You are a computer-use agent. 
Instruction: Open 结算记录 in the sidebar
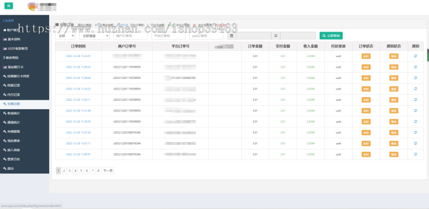(25, 85)
